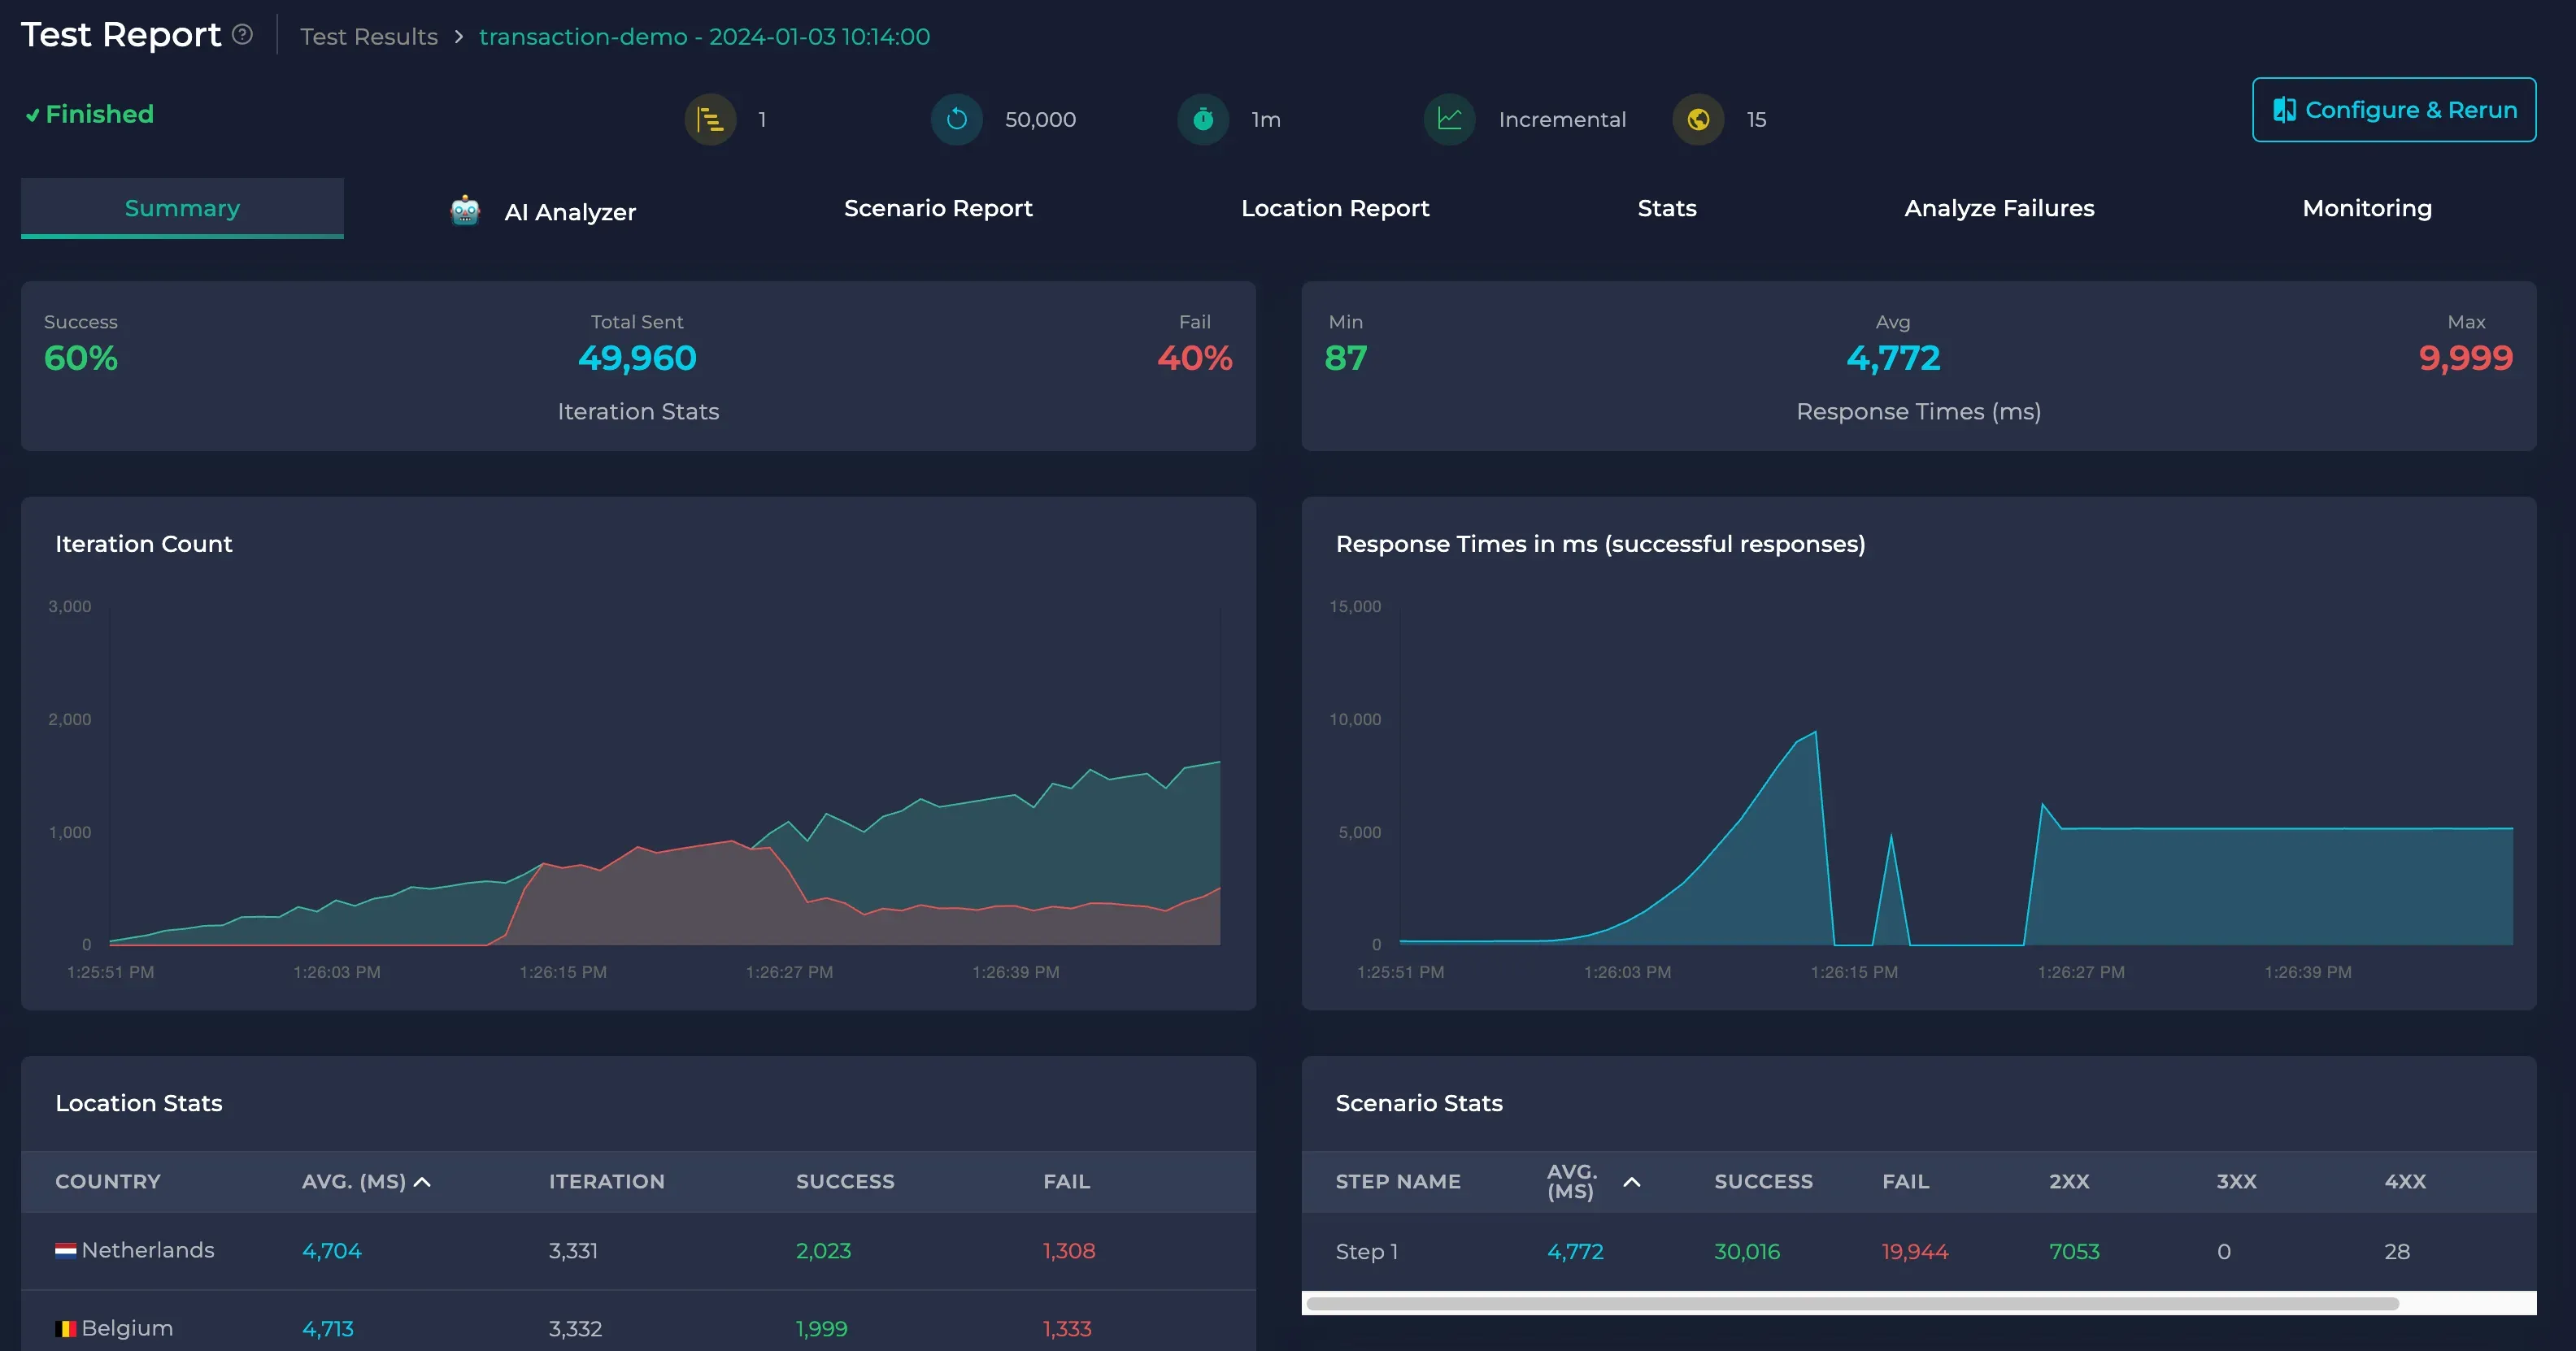This screenshot has width=2576, height=1351.
Task: Switch to the Analyze Failures tab
Action: point(1998,208)
